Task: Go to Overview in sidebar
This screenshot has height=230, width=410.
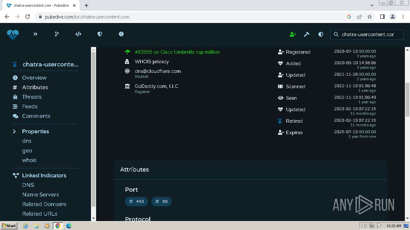Action: click(x=34, y=78)
